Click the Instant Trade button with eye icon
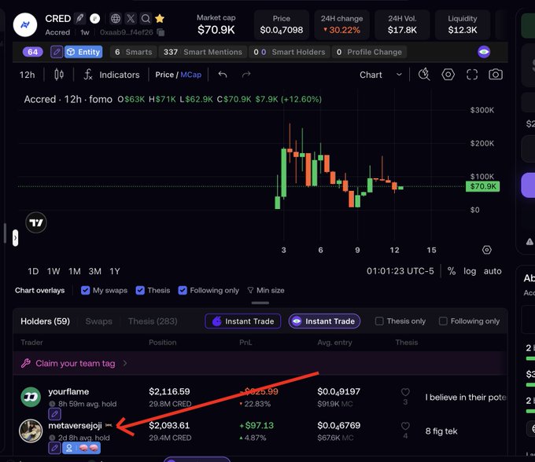 (324, 321)
